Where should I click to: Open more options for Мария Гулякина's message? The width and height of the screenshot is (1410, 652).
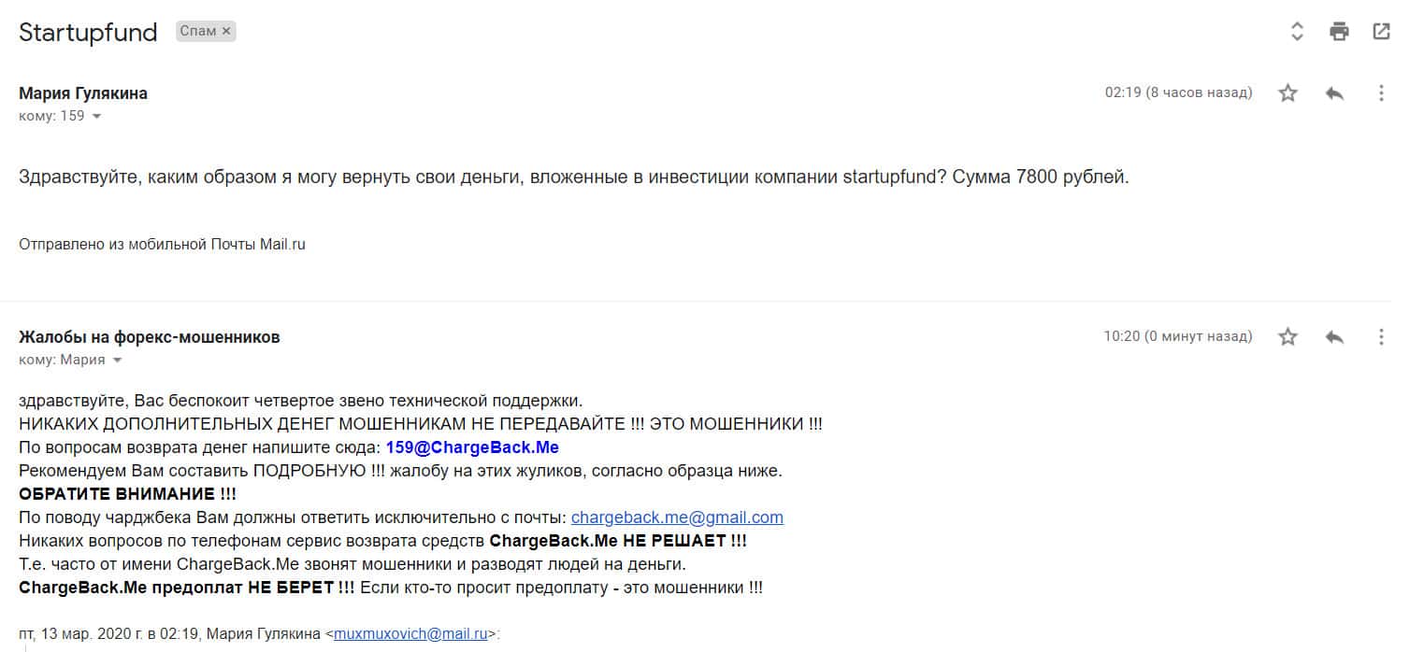pos(1381,93)
